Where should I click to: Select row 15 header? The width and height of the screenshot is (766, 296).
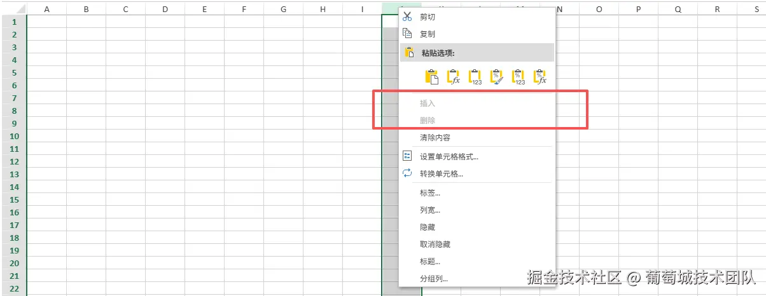coord(13,199)
